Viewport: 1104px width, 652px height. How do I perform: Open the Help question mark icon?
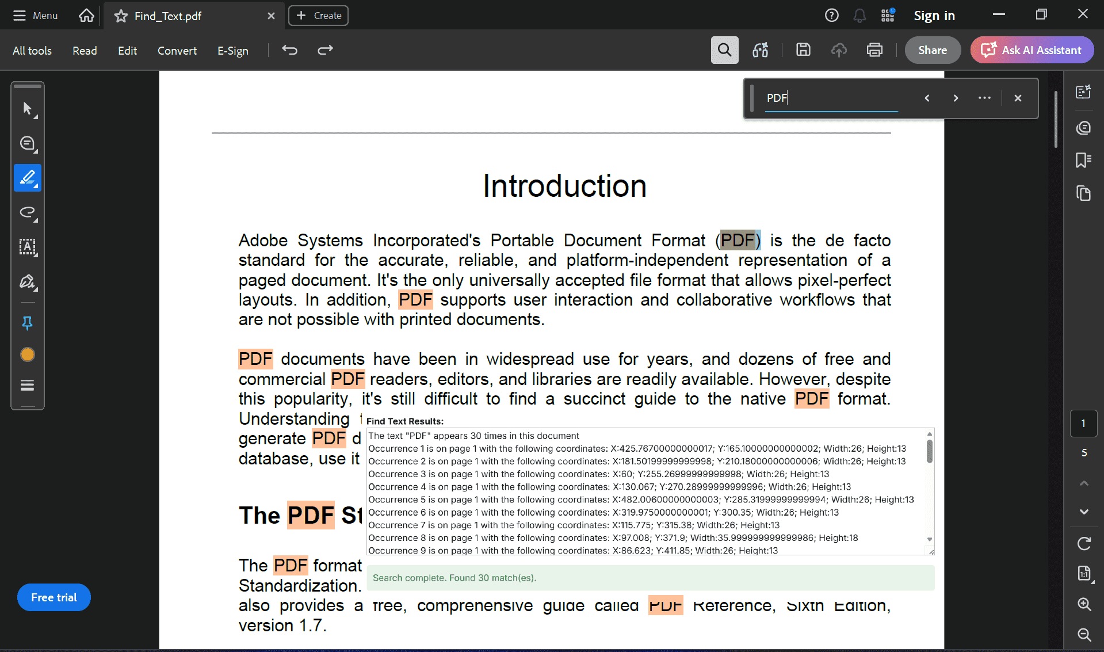[x=831, y=16]
